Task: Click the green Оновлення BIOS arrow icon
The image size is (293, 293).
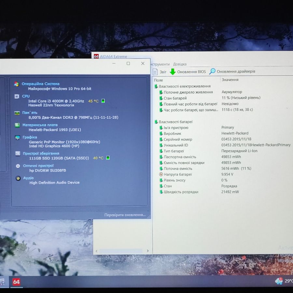Action: point(173,72)
